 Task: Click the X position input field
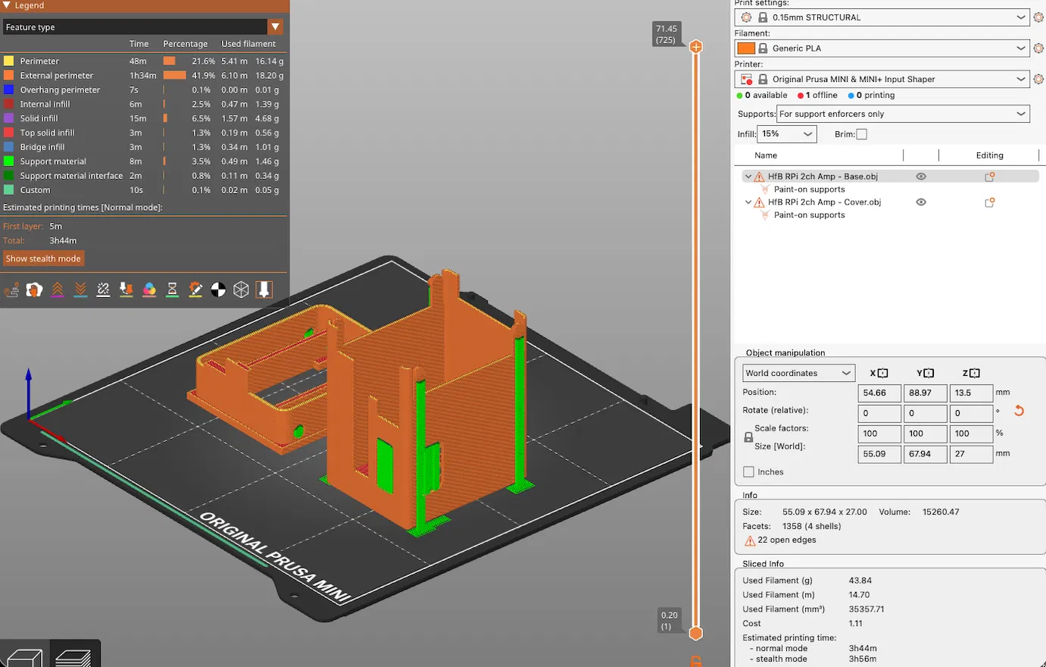tap(879, 393)
